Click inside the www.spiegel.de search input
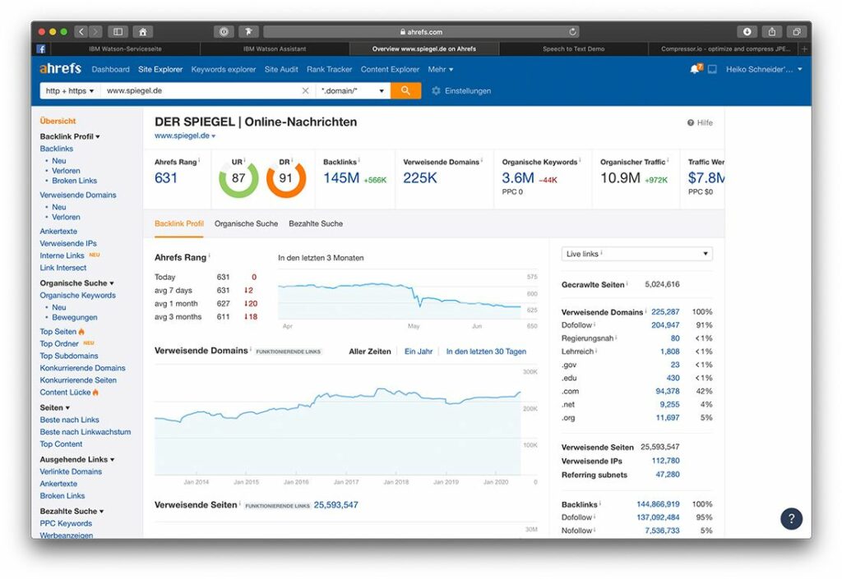This screenshot has width=842, height=579. 189,91
